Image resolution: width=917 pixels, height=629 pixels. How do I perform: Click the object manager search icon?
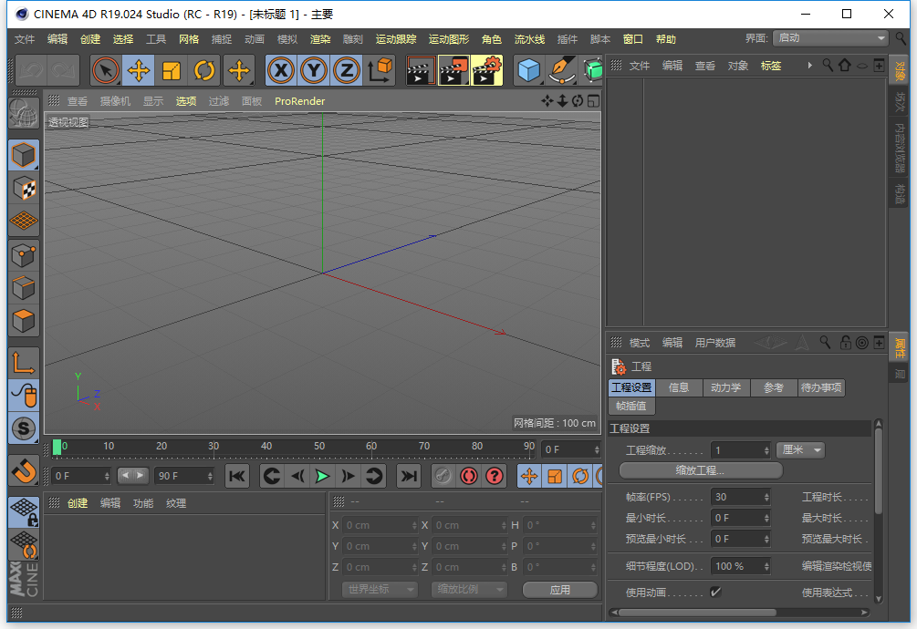pos(828,65)
